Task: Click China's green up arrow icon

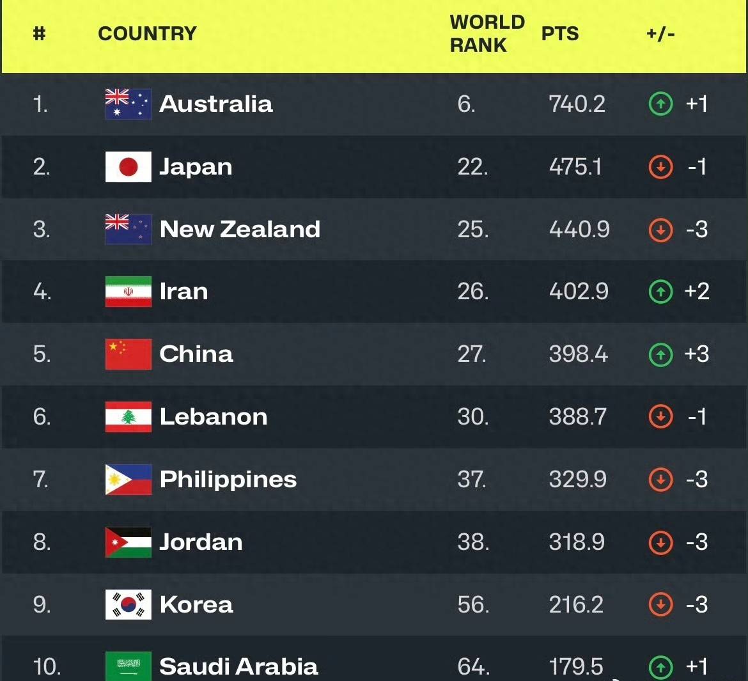Action: point(660,354)
